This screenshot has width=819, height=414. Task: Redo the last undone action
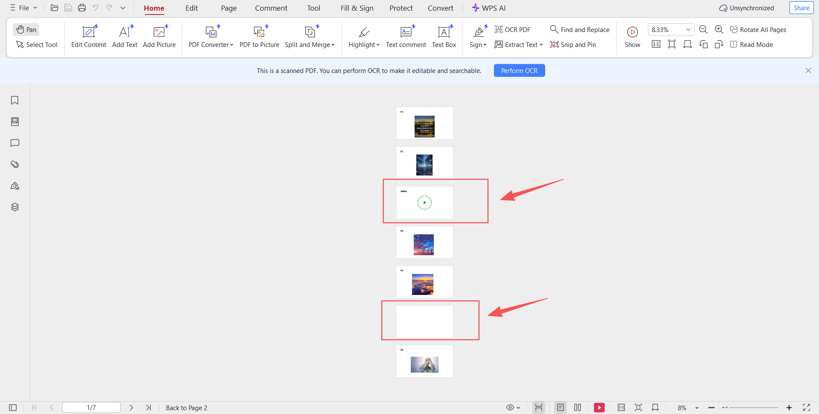tap(109, 8)
